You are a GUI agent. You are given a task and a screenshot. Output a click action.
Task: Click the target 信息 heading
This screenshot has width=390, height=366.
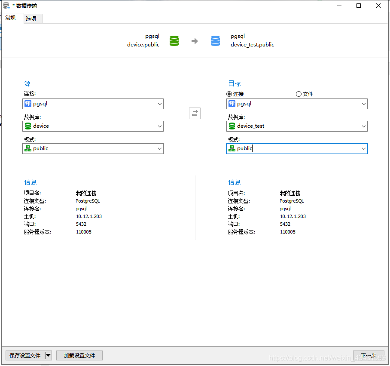click(x=234, y=182)
